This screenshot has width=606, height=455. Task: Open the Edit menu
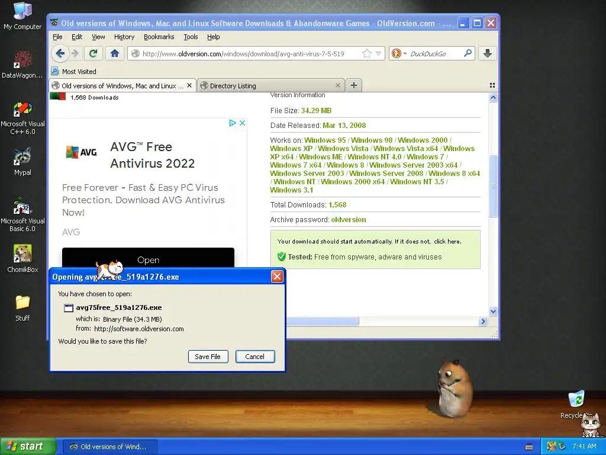pyautogui.click(x=77, y=37)
